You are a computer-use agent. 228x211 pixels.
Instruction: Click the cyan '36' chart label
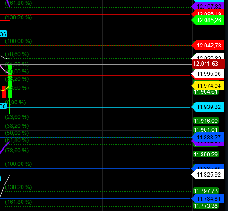pos(3,34)
